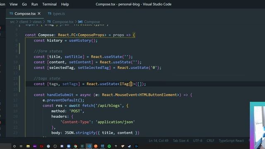Click the Cortana circle in taskbar
Image resolution: width=265 pixels, height=149 pixels.
pyautogui.click(x=14, y=146)
